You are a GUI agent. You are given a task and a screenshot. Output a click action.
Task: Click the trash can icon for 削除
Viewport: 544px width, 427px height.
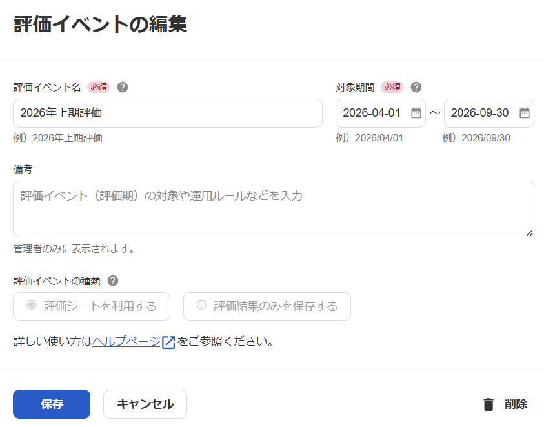pyautogui.click(x=489, y=404)
